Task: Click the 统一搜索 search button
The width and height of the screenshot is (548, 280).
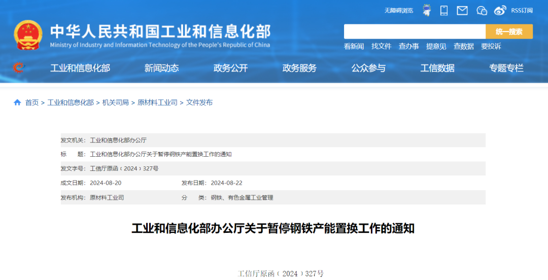Action: click(509, 31)
